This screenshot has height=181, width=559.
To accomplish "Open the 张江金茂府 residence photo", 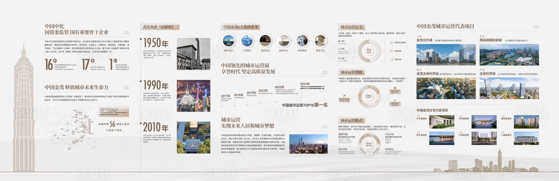I will pyautogui.click(x=441, y=138).
